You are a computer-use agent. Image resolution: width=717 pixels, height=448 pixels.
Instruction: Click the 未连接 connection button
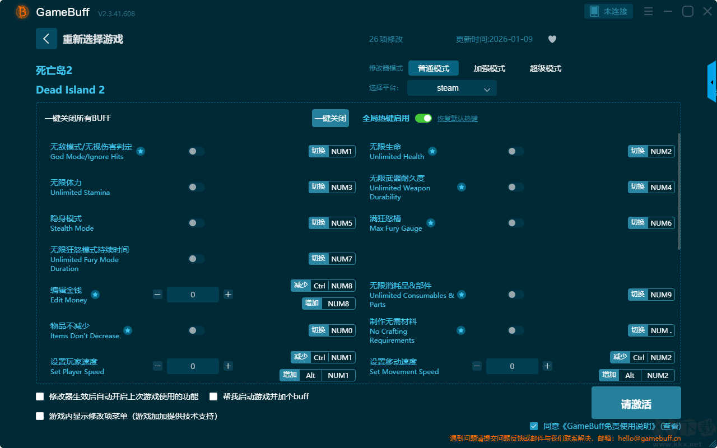pyautogui.click(x=609, y=11)
